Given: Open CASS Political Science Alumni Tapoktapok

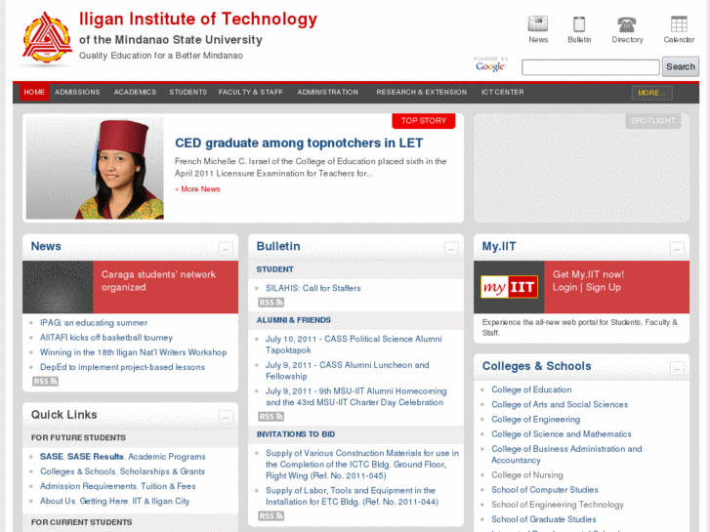Looking at the screenshot, I should point(354,345).
